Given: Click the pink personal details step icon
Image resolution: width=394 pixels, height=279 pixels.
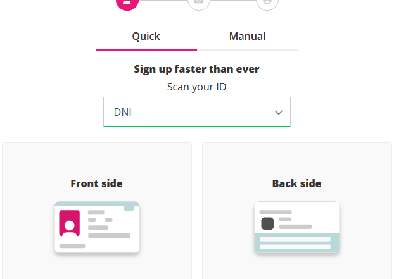Looking at the screenshot, I should 127,3.
